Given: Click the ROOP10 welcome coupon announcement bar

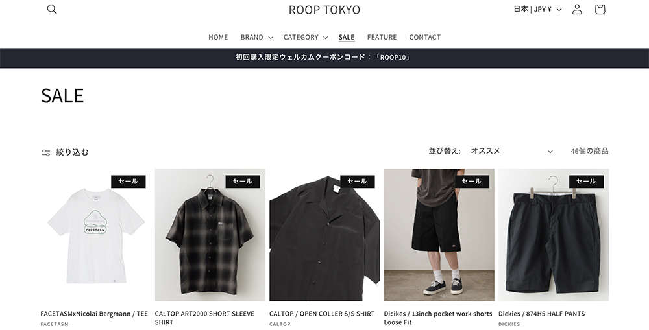Looking at the screenshot, I should pos(324,58).
